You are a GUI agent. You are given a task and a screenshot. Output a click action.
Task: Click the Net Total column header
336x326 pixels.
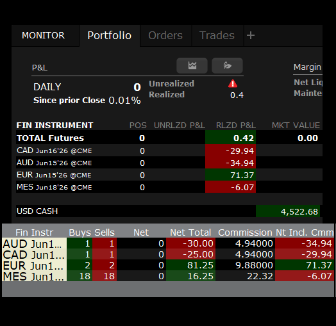[x=190, y=232]
